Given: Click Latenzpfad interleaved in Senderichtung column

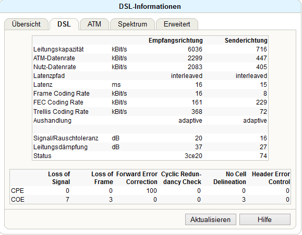Looking at the screenshot, I should [x=251, y=76].
